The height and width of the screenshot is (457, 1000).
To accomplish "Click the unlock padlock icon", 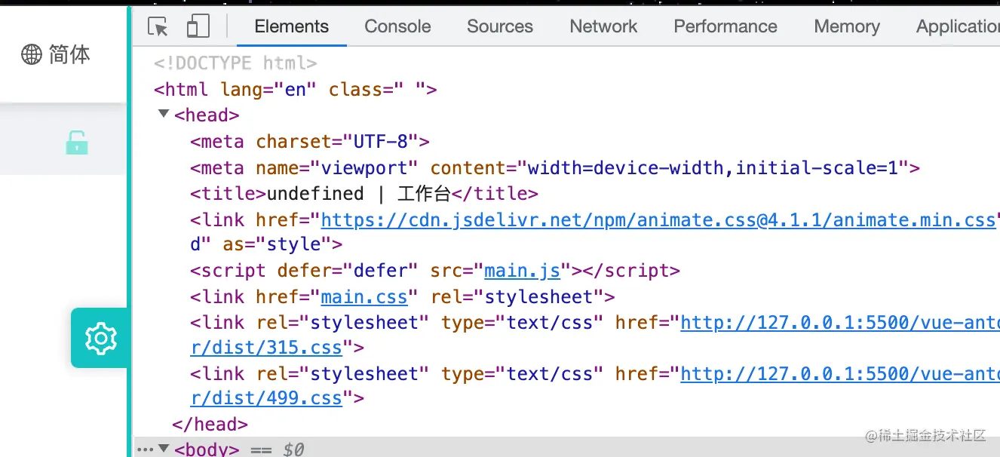I will tap(77, 142).
